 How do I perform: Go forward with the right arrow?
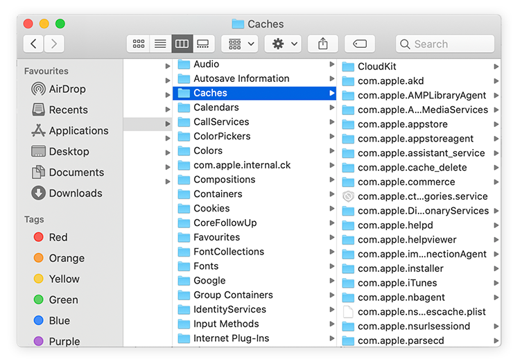click(54, 44)
